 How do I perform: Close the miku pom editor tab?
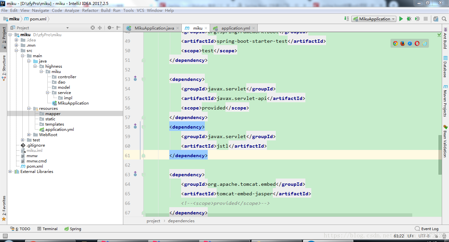(206, 28)
